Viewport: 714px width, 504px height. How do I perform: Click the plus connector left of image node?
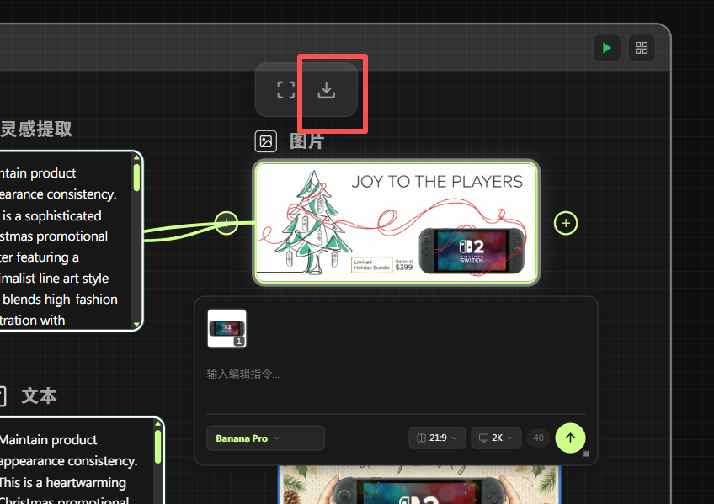(226, 223)
